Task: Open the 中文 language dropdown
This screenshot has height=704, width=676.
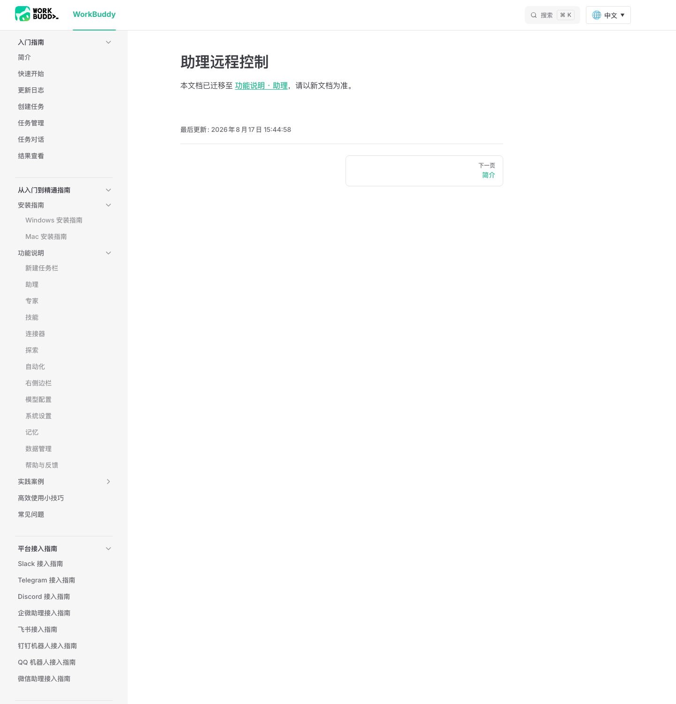Action: [608, 15]
